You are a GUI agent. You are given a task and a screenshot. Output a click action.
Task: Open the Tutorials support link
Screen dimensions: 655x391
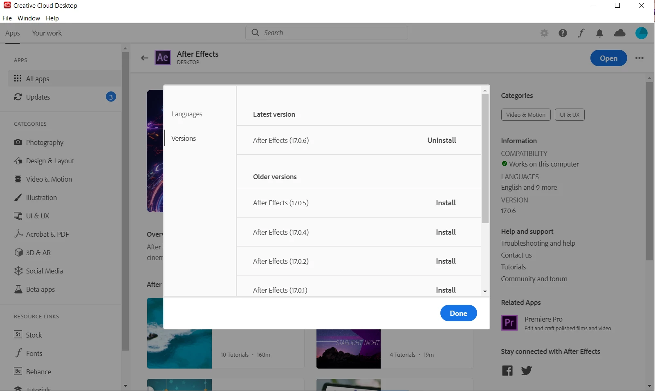(514, 267)
